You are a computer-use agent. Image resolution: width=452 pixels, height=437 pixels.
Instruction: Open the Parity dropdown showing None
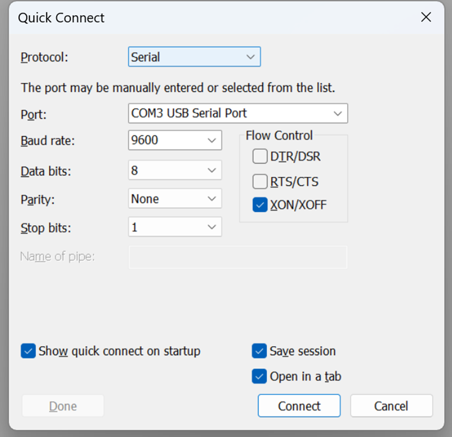[175, 198]
